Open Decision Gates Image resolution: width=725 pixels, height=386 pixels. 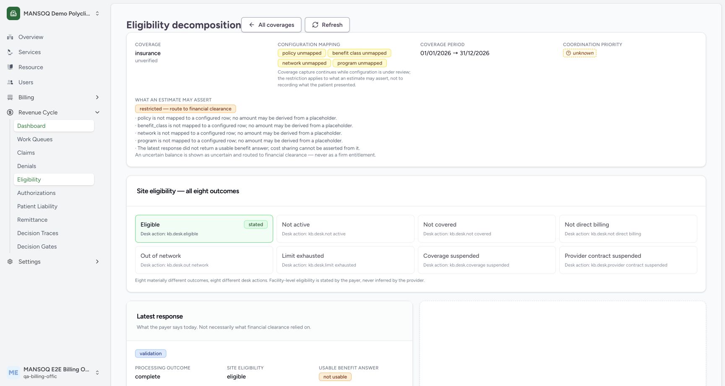(54, 246)
